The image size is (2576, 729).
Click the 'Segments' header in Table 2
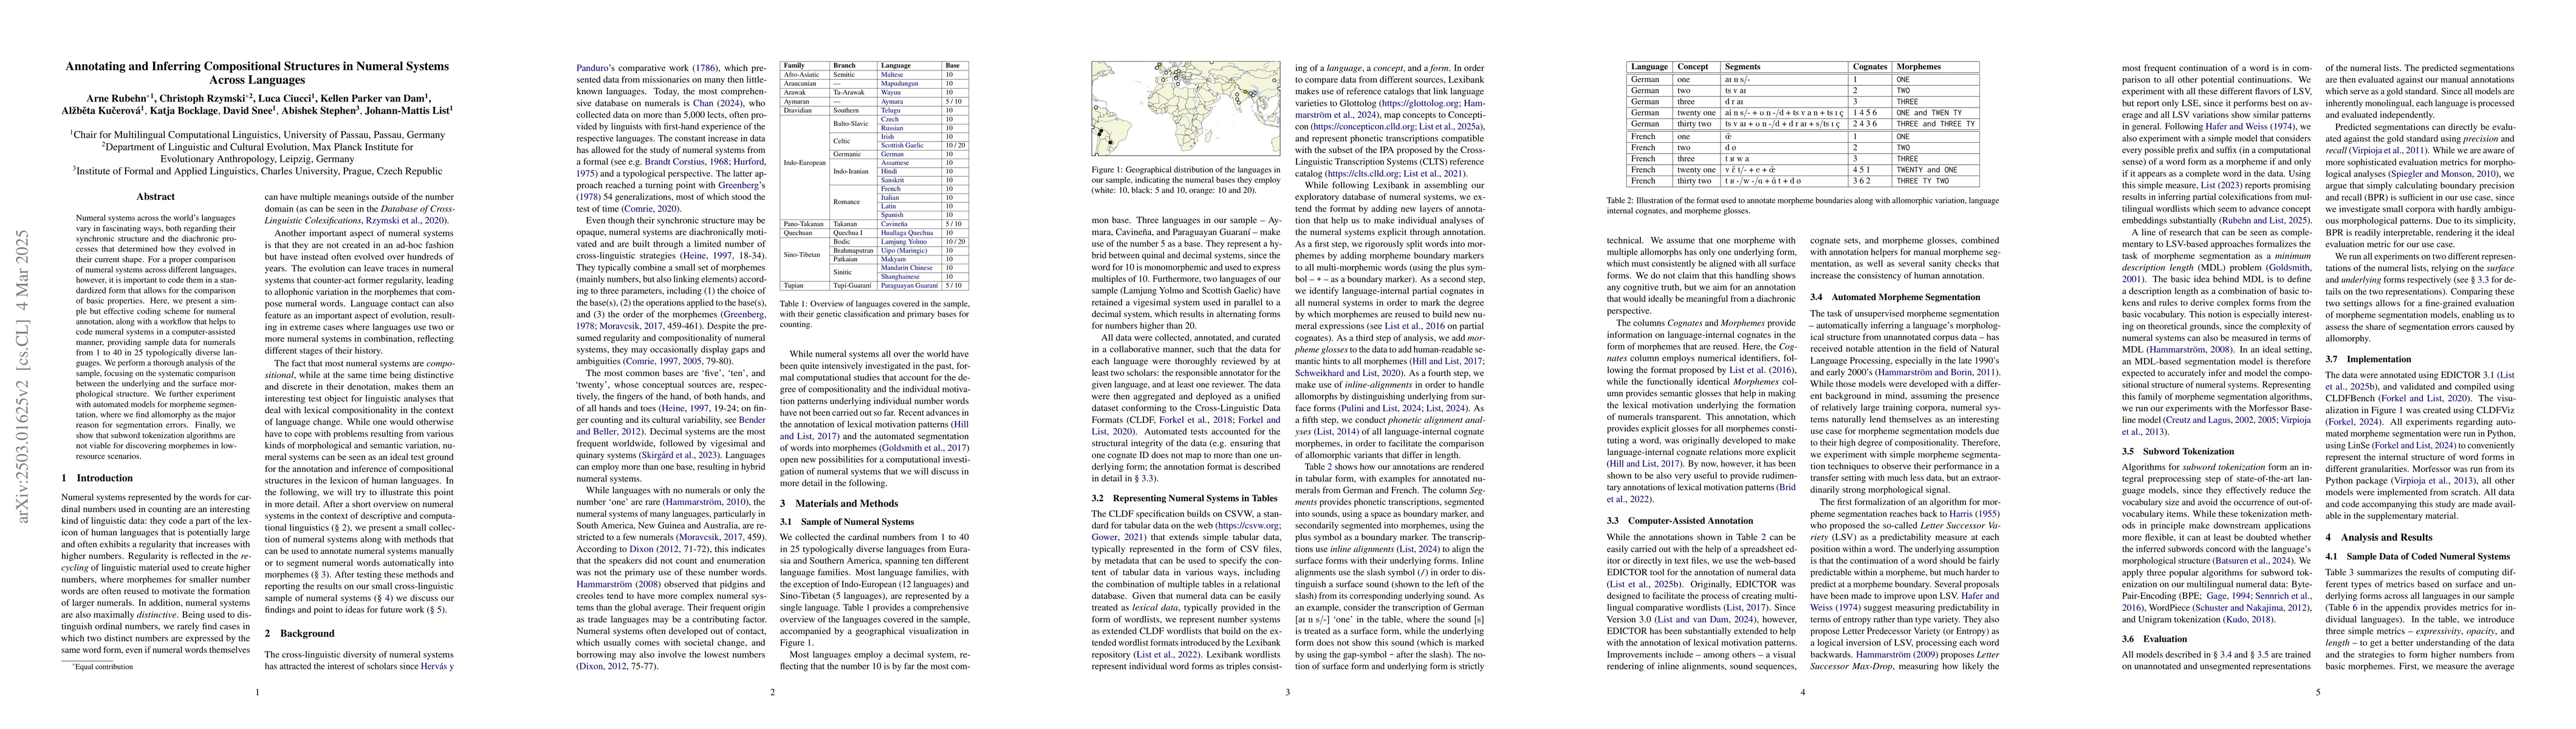1743,67
